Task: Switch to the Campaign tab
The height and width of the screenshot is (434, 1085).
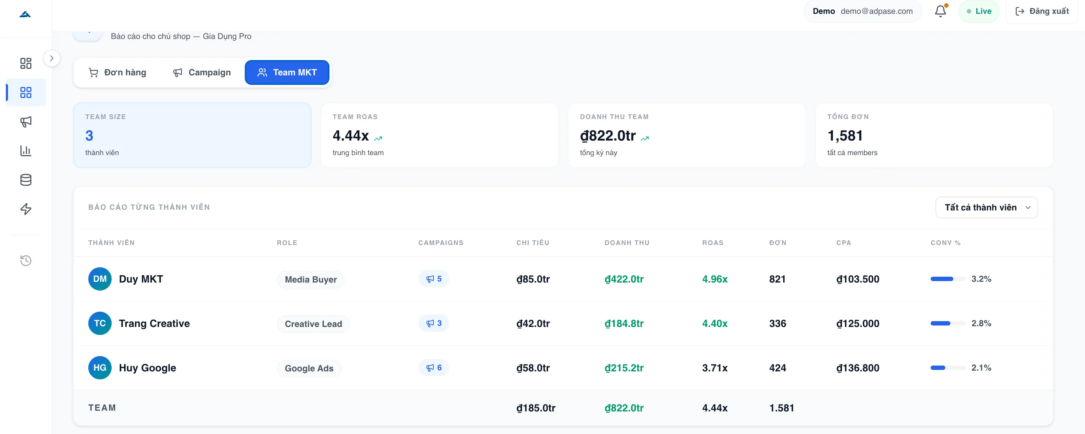Action: [202, 72]
